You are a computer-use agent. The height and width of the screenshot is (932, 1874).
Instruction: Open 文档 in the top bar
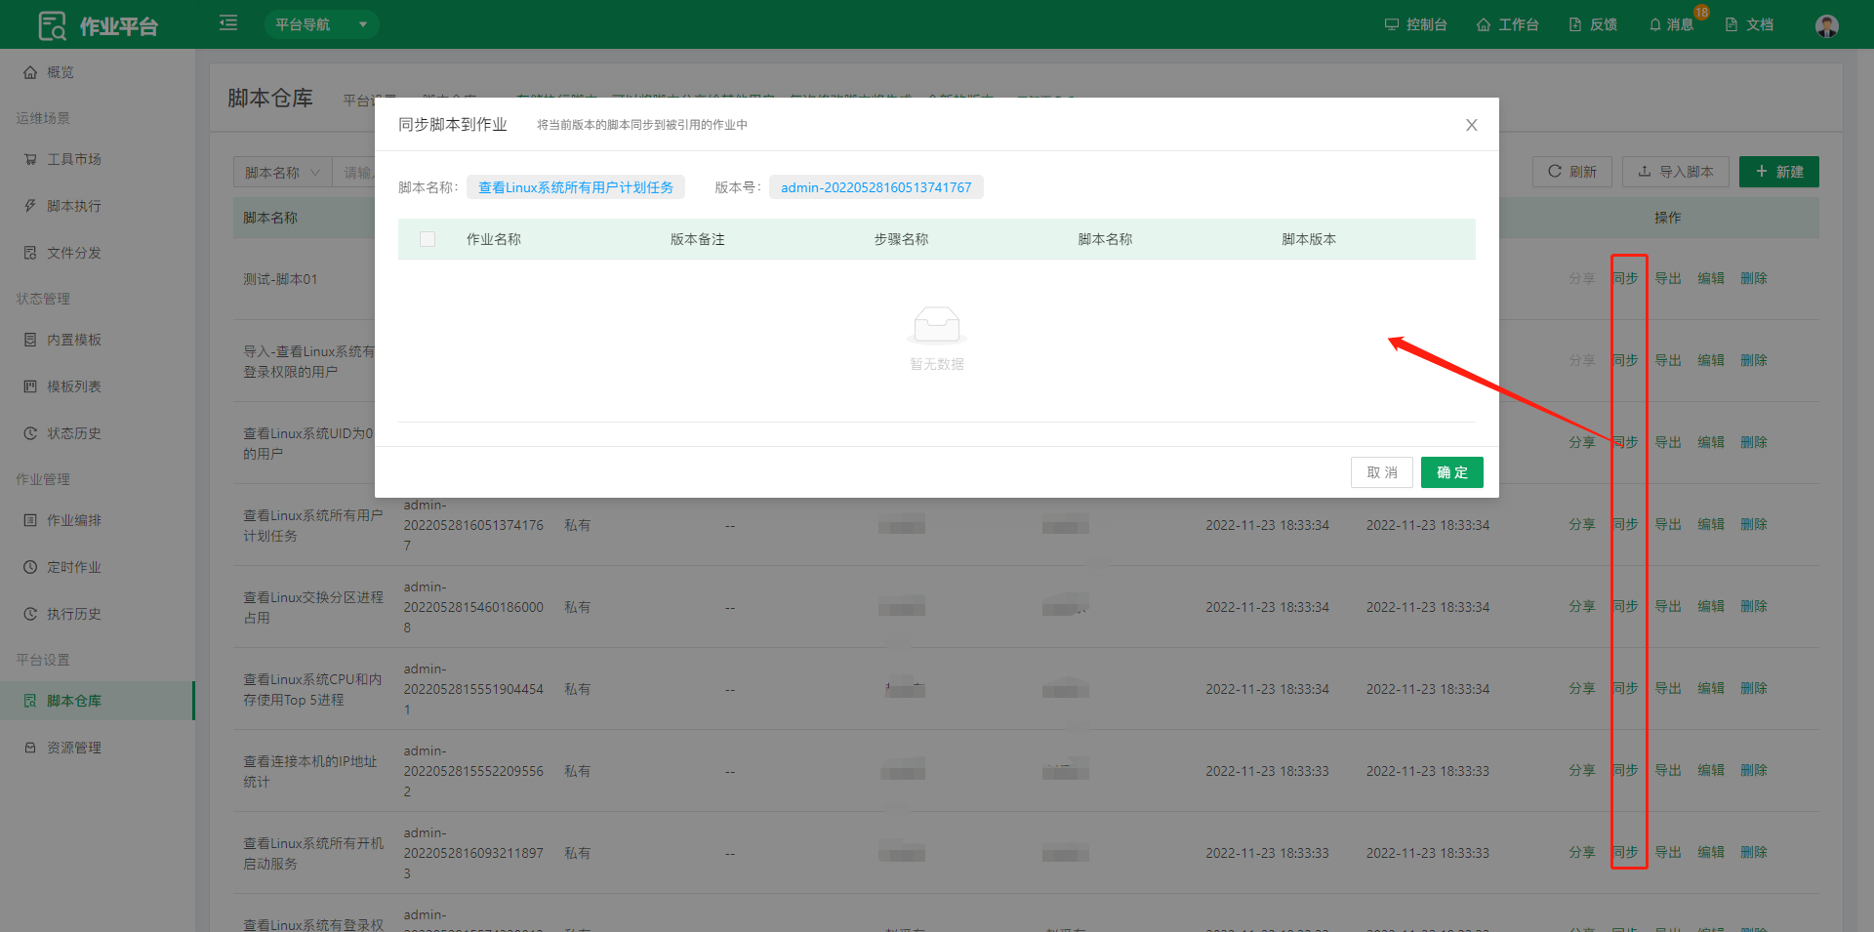point(1749,24)
